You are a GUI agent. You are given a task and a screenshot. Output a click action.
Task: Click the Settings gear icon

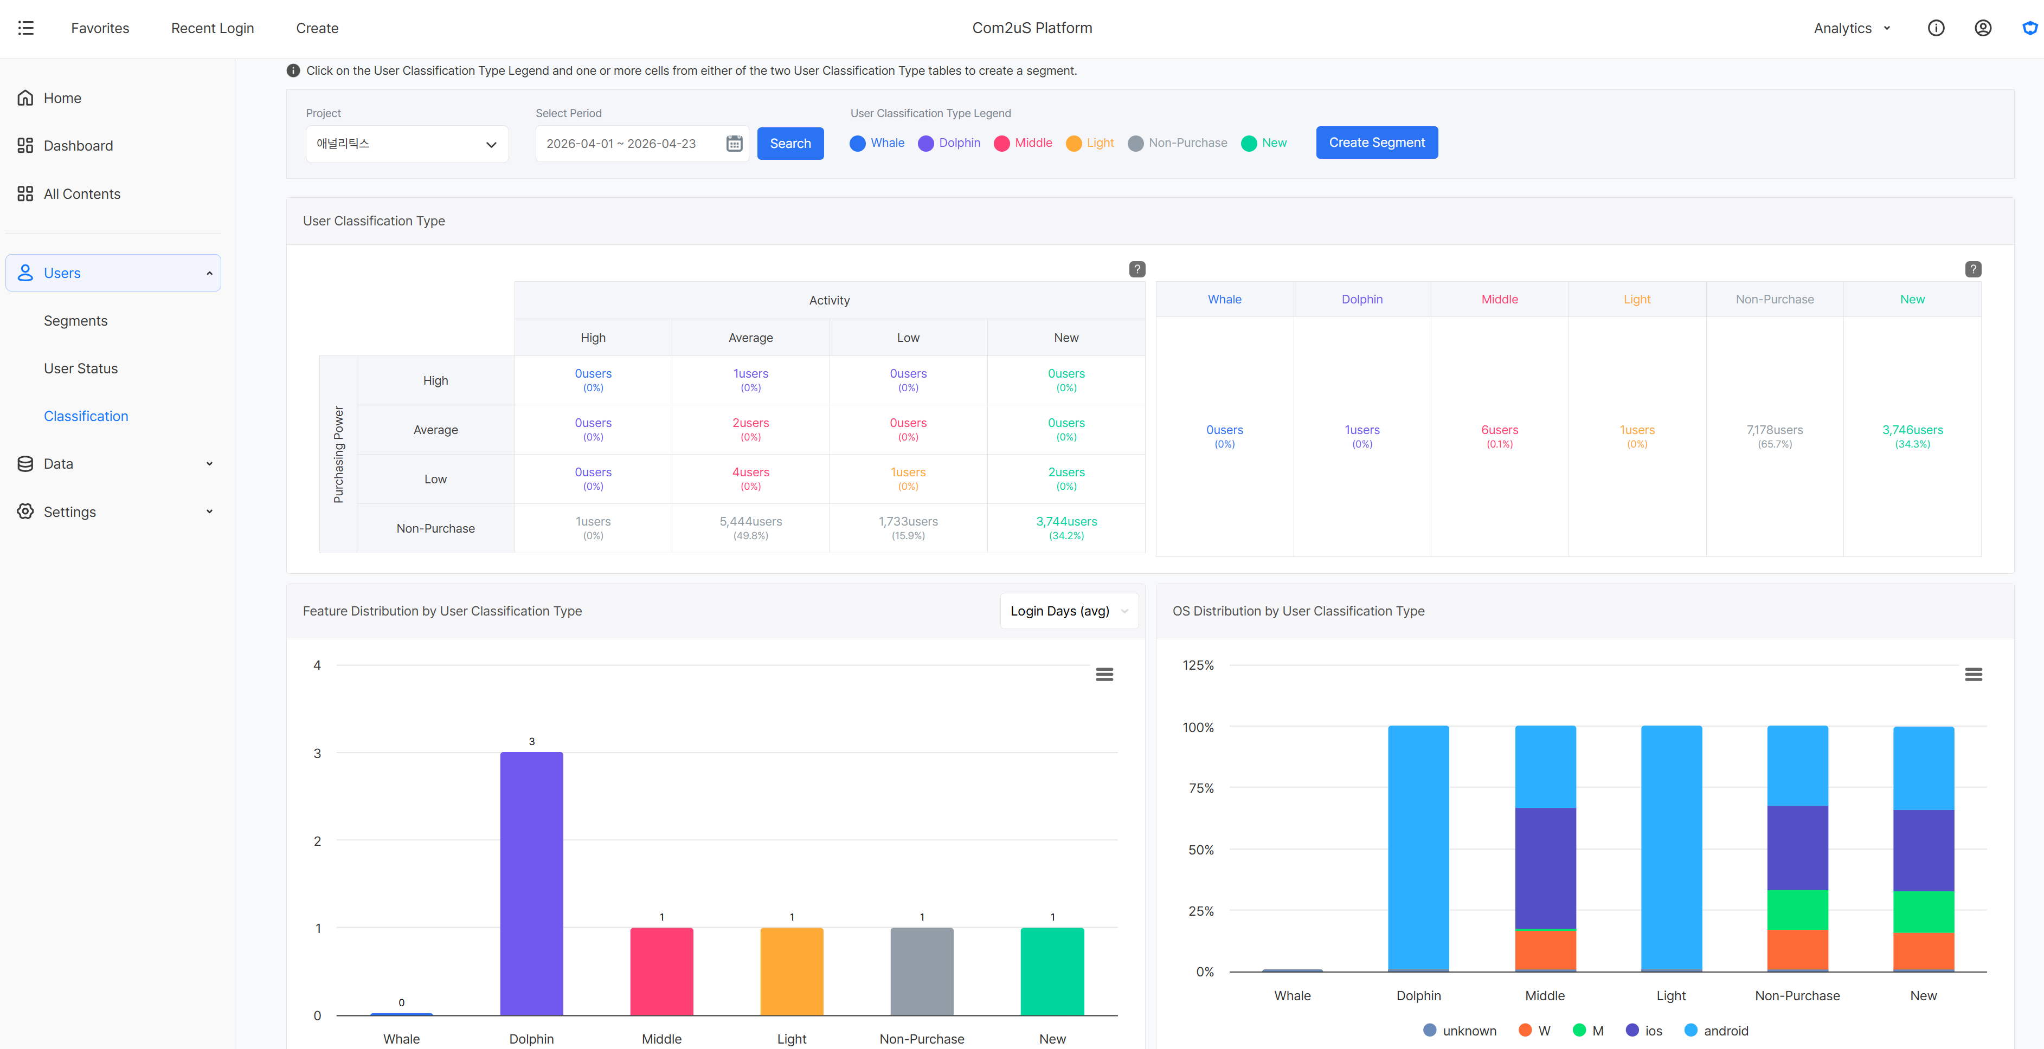click(25, 511)
